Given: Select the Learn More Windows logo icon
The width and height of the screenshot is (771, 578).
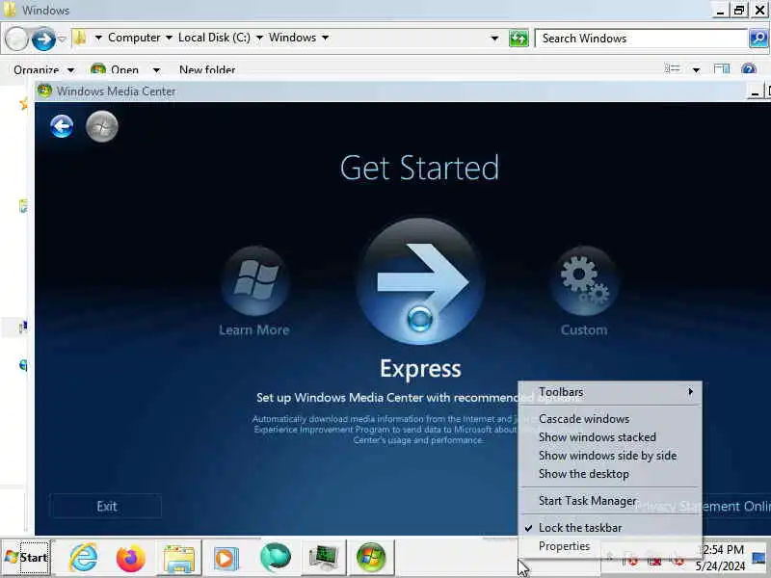Looking at the screenshot, I should click(x=254, y=280).
